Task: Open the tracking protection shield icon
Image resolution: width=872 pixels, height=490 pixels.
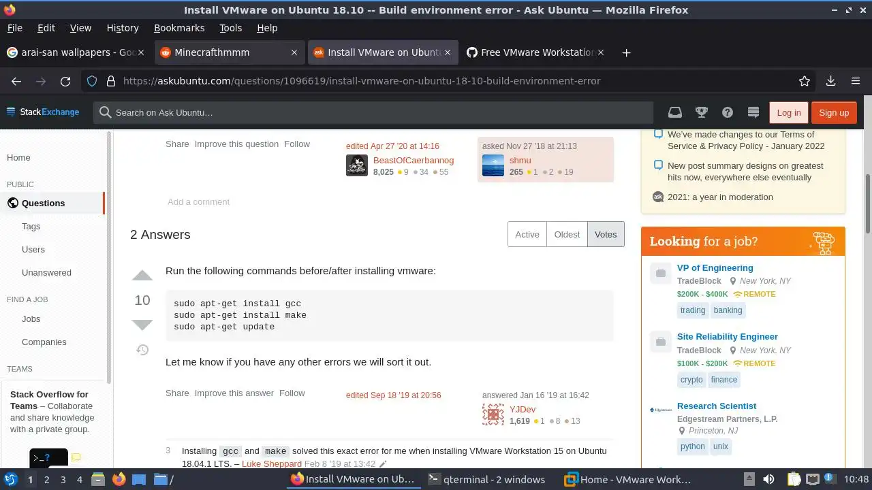Action: (x=92, y=81)
